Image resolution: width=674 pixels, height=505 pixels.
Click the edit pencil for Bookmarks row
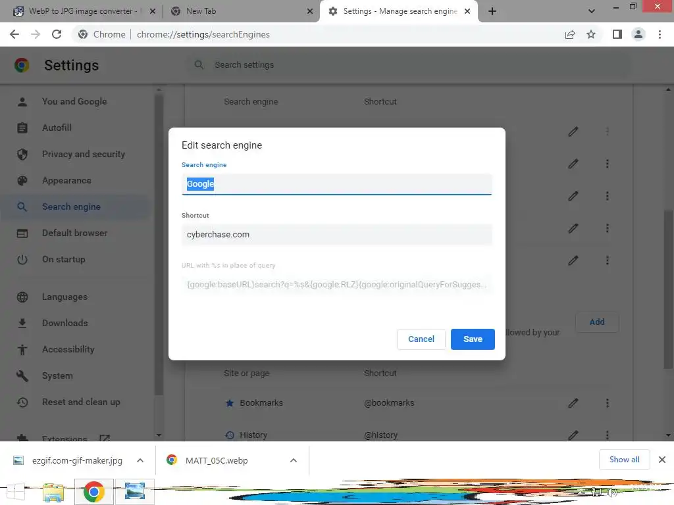coord(573,403)
